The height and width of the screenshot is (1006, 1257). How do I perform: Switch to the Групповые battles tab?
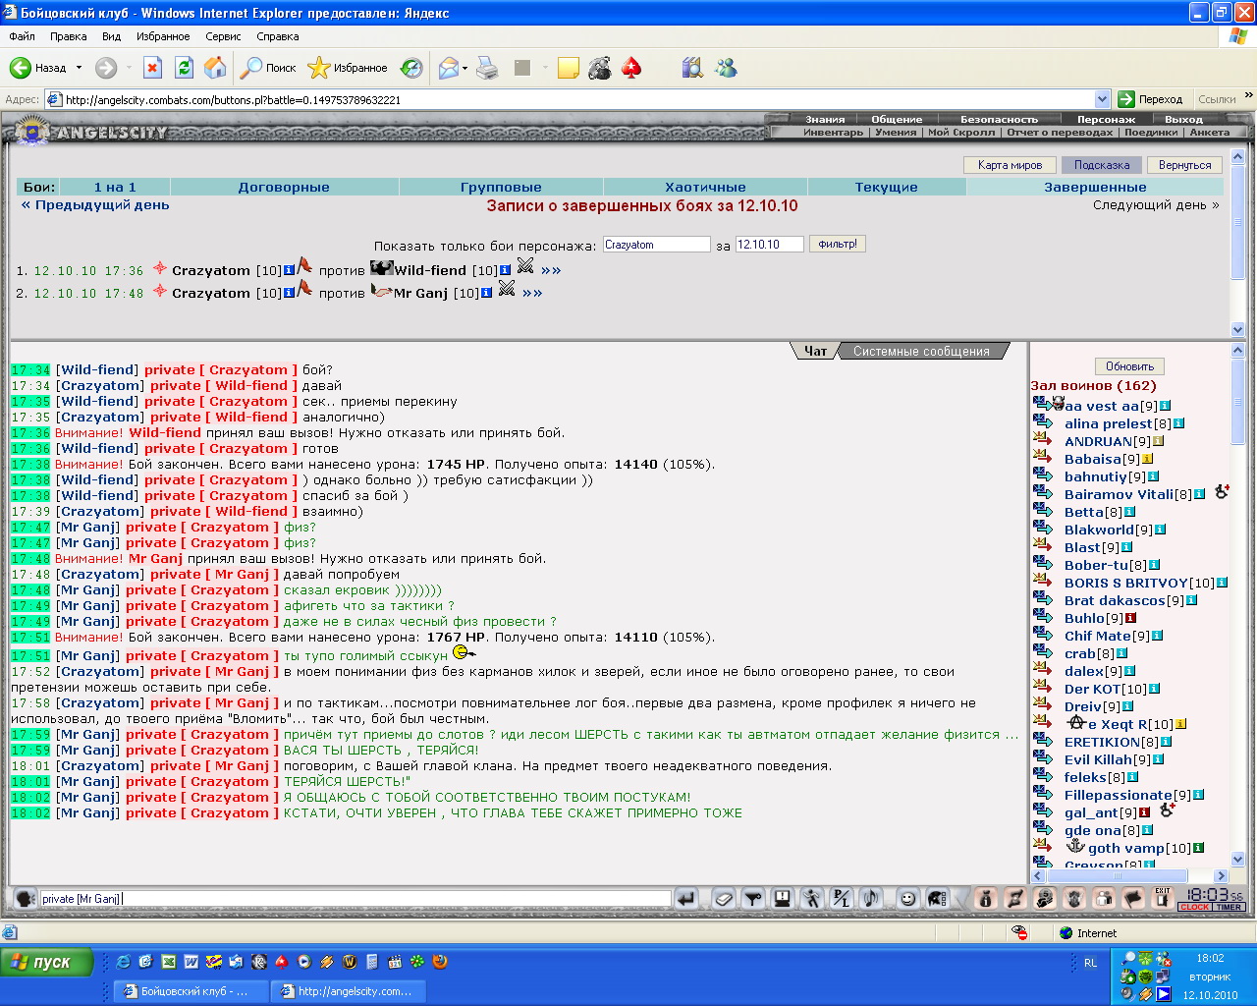501,187
